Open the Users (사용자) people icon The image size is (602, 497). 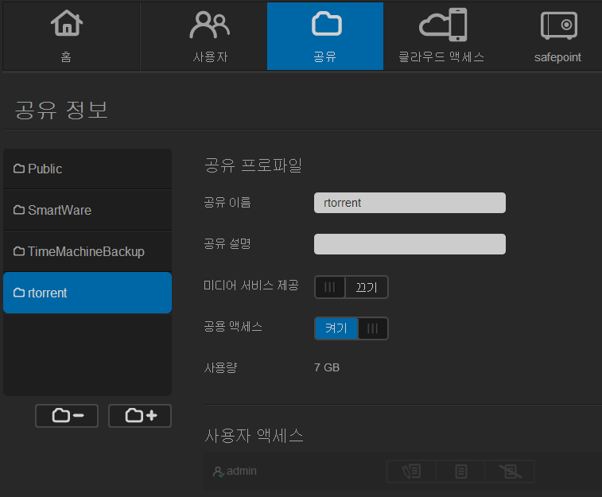point(209,25)
